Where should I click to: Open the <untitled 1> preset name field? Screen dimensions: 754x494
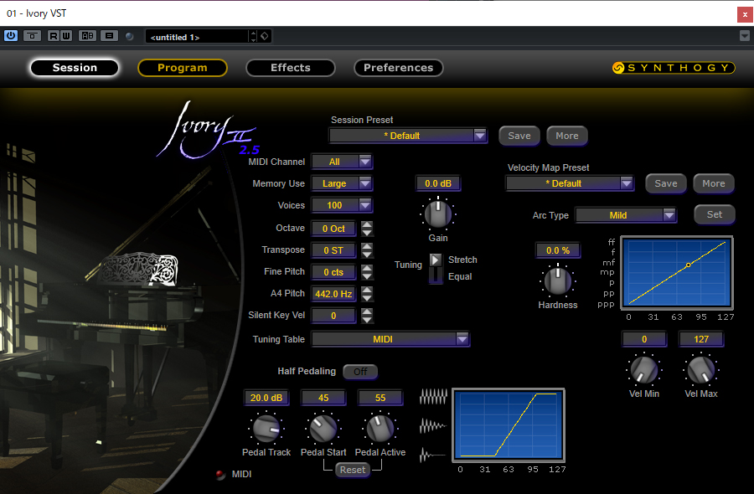(197, 37)
